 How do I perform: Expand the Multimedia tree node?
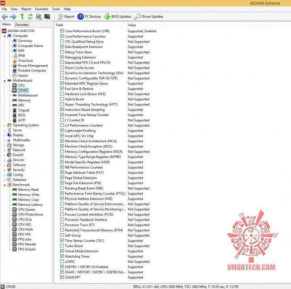[4, 140]
